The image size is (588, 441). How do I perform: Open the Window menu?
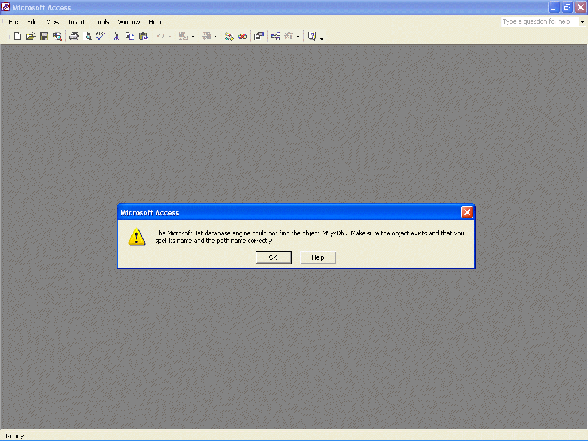129,22
